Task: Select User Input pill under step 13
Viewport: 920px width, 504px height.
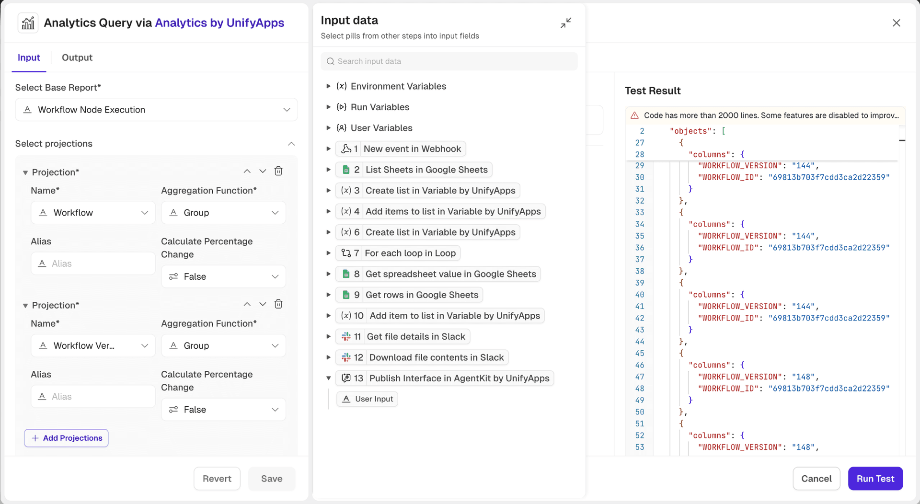Action: click(368, 399)
